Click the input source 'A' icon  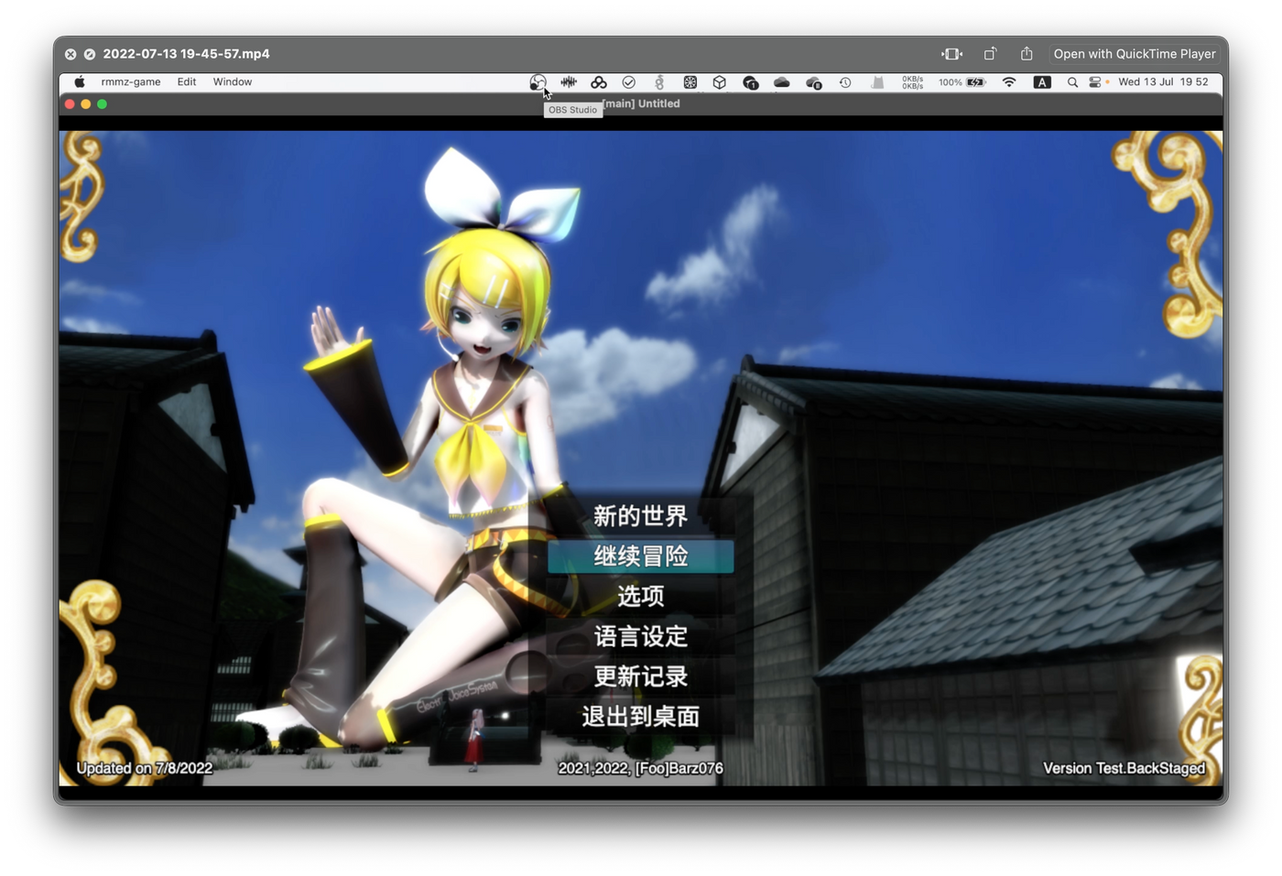point(1042,82)
